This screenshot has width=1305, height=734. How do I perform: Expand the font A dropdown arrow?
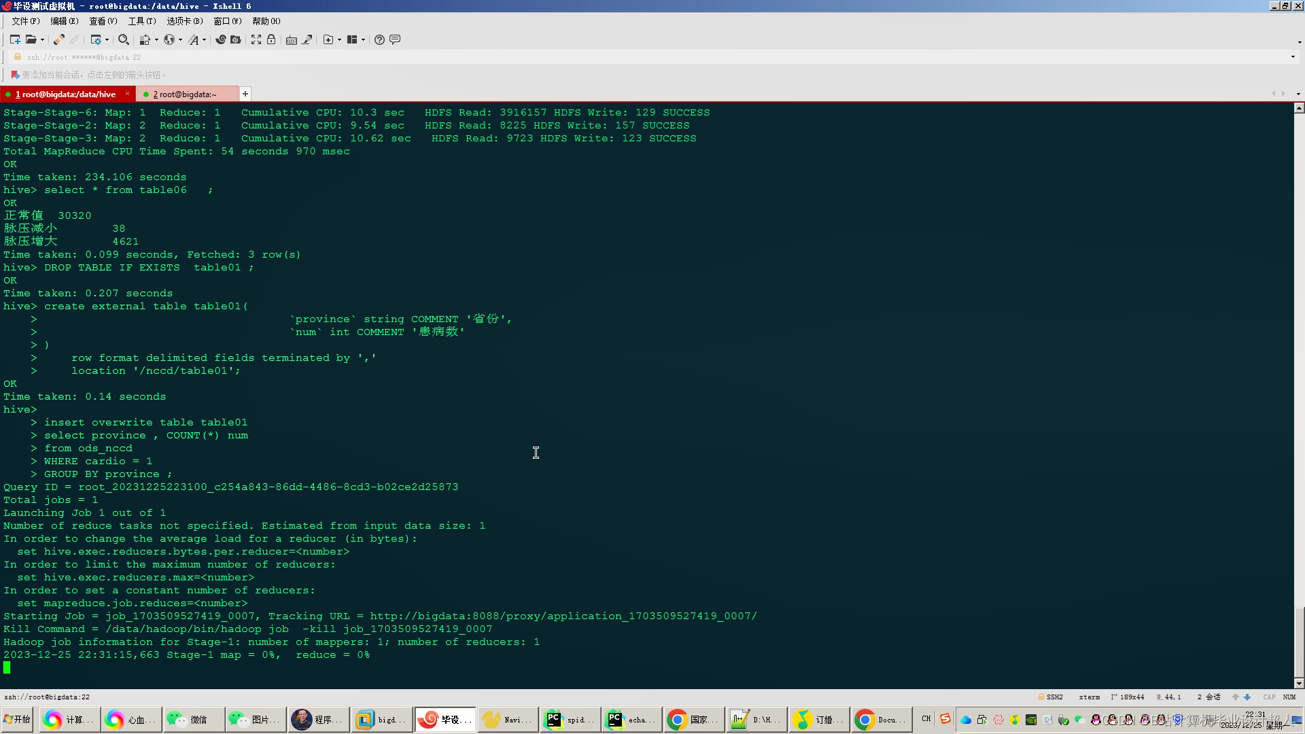click(204, 39)
